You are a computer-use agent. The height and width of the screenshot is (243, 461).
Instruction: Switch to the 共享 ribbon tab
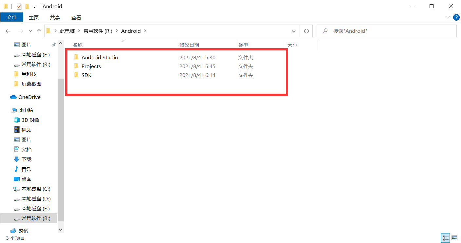click(55, 17)
